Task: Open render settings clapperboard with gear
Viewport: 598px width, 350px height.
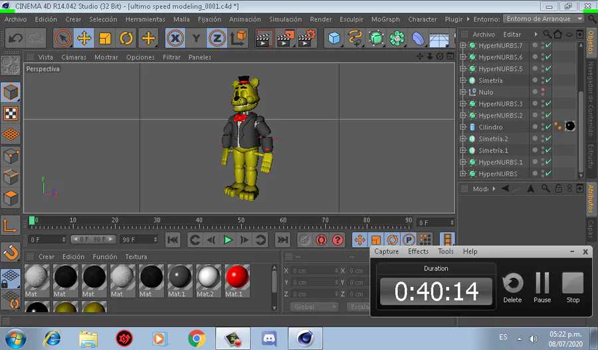Action: [x=307, y=38]
